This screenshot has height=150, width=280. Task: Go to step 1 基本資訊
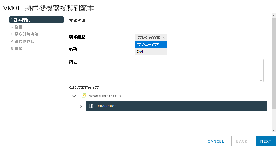(x=36, y=20)
